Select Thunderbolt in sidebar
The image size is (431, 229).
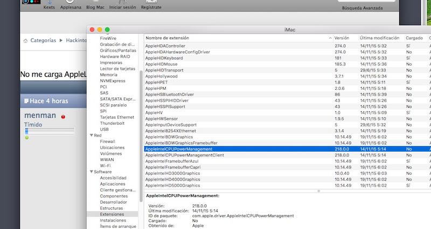click(112, 123)
